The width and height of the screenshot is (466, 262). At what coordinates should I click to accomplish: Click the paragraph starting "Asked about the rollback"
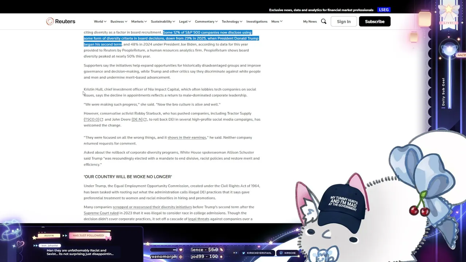point(172,158)
